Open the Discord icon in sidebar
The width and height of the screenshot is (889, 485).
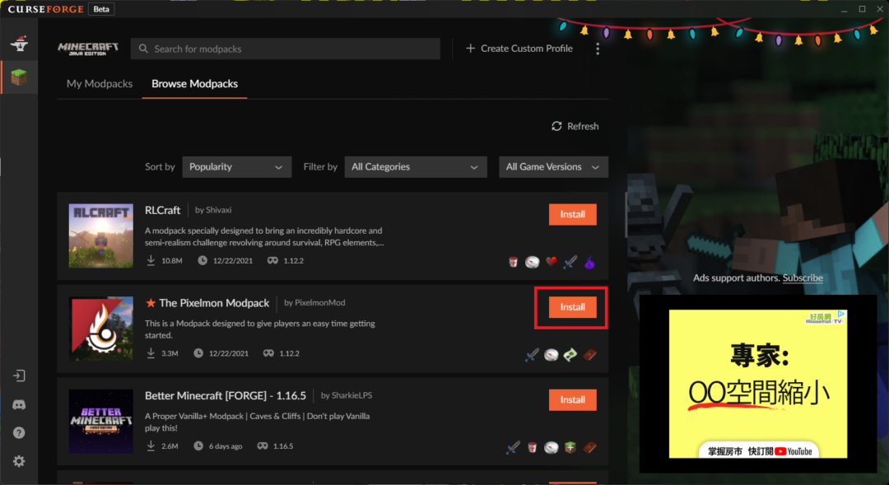tap(19, 404)
